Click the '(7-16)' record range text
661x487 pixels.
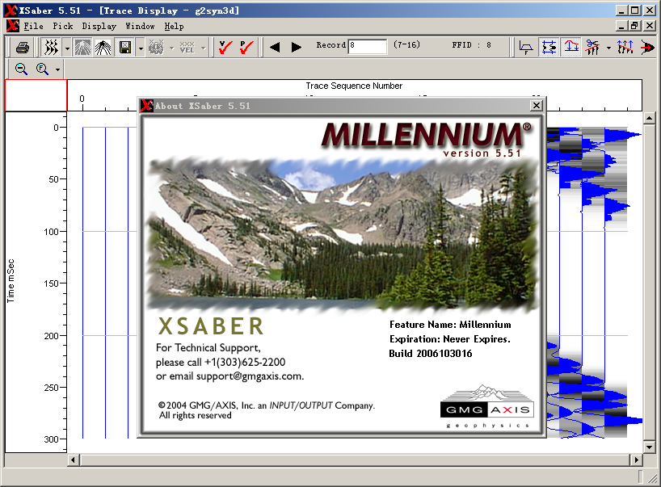coord(406,44)
